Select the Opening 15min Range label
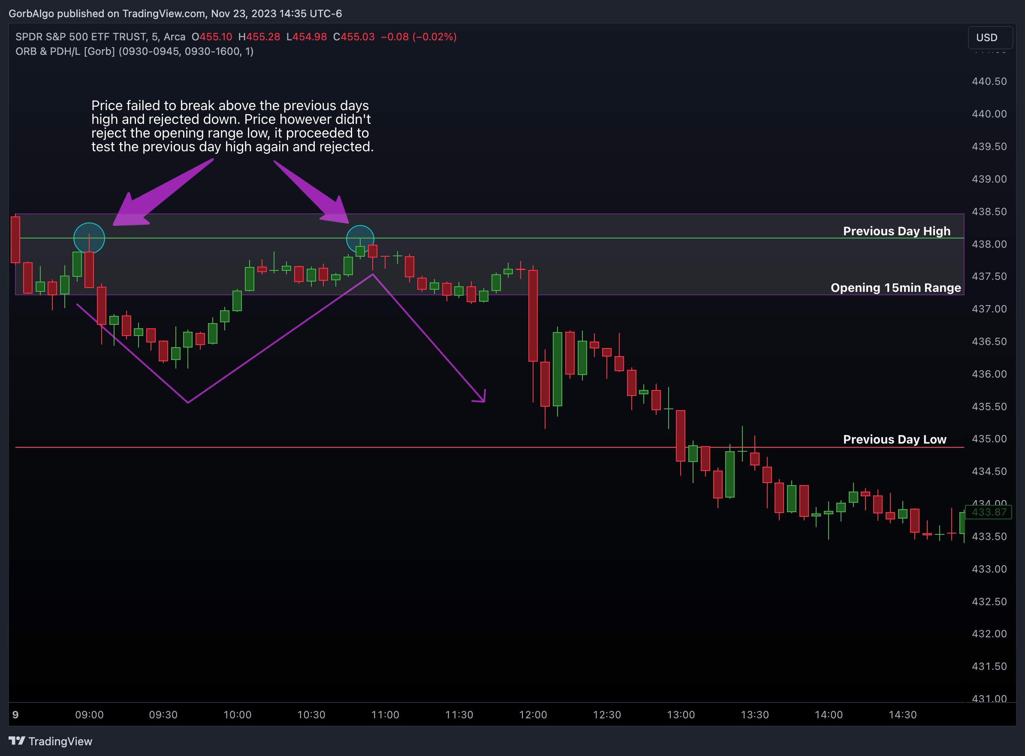The height and width of the screenshot is (756, 1025). (895, 288)
